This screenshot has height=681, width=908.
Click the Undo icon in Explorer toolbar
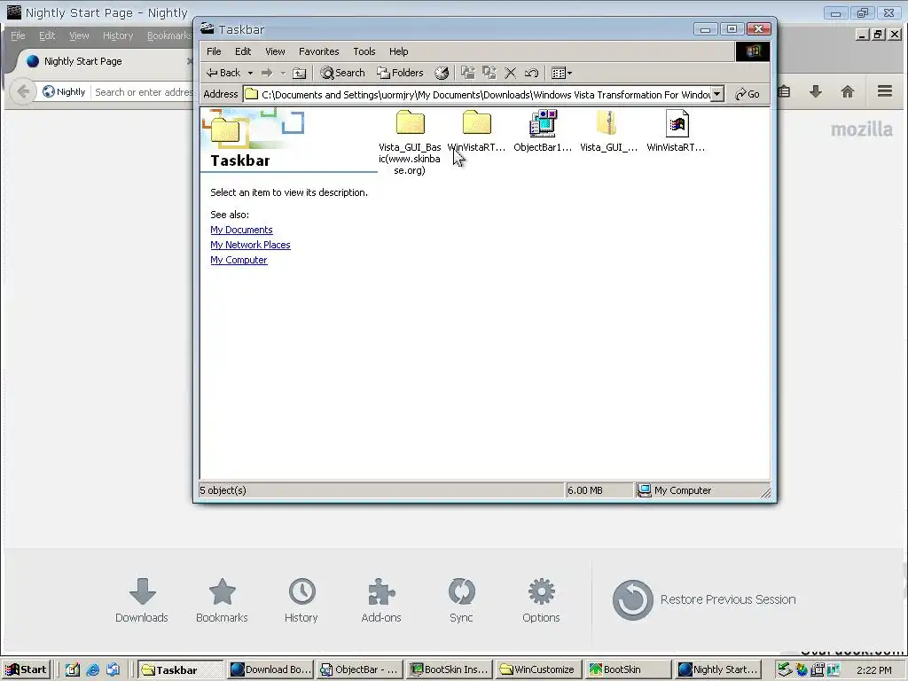532,73
